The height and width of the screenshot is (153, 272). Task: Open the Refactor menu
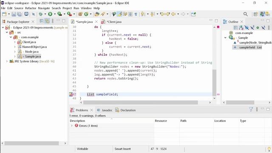(31, 8)
